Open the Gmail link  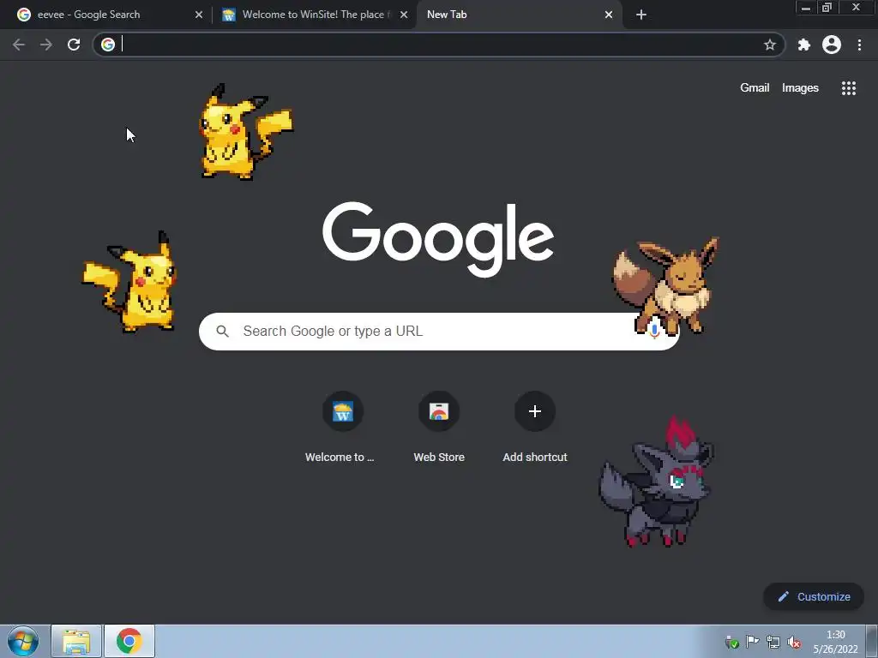tap(755, 88)
